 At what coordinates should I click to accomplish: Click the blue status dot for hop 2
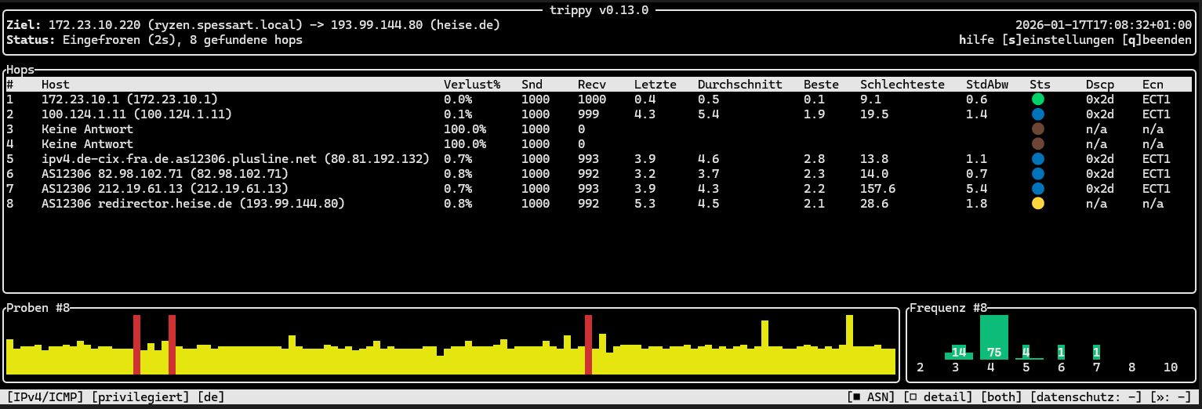pos(1038,114)
